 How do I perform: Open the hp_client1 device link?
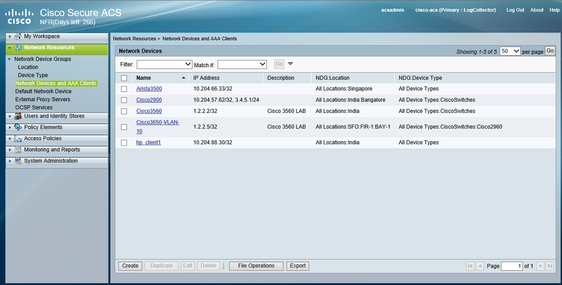click(148, 142)
